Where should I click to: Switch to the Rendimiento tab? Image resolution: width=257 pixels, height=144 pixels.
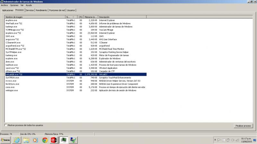click(x=41, y=10)
